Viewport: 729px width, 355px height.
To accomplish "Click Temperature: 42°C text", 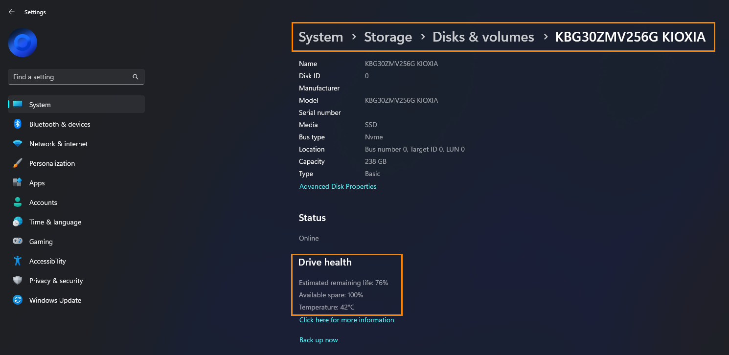I will pyautogui.click(x=327, y=307).
